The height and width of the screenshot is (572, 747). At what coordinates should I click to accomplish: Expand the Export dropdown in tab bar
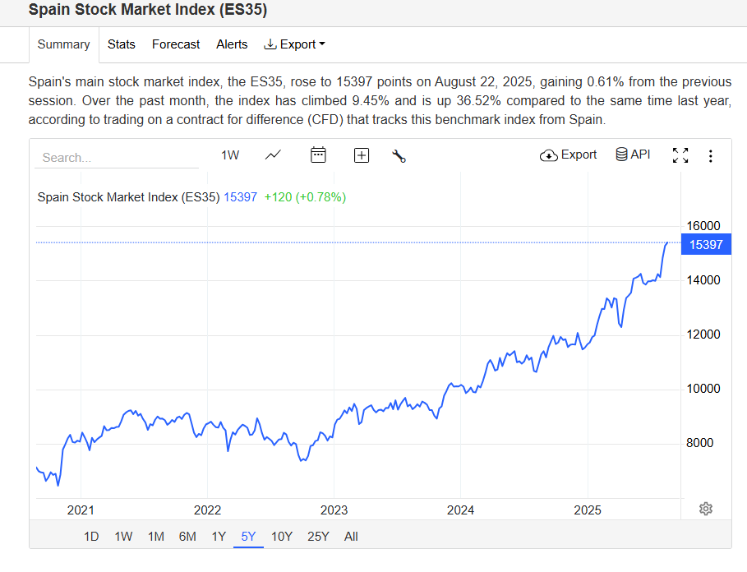(295, 44)
